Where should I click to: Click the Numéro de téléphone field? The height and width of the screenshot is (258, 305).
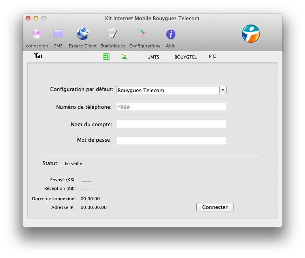171,106
